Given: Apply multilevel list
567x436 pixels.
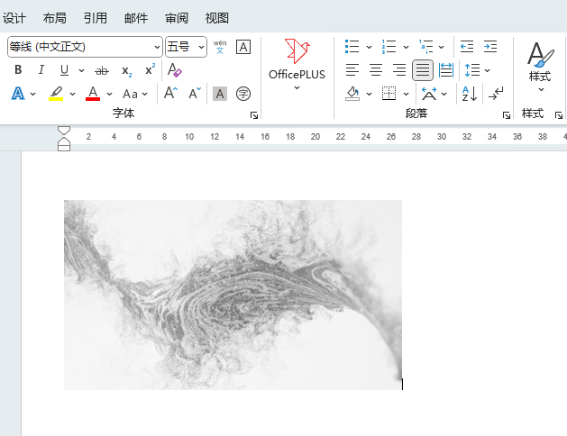Looking at the screenshot, I should point(426,47).
